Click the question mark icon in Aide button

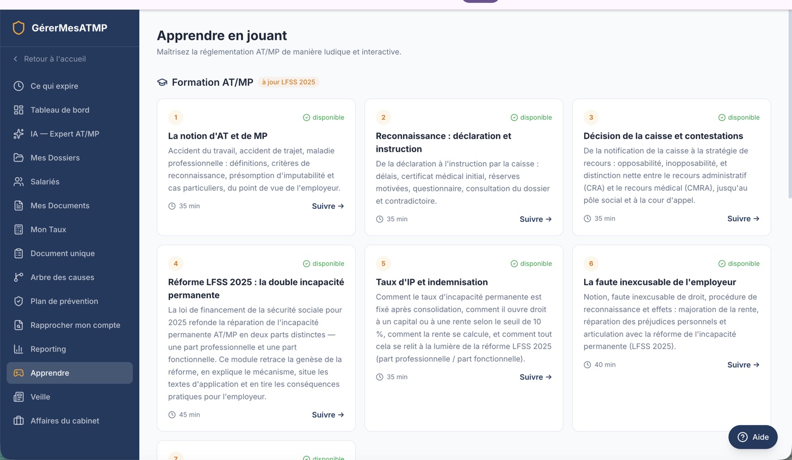click(742, 437)
